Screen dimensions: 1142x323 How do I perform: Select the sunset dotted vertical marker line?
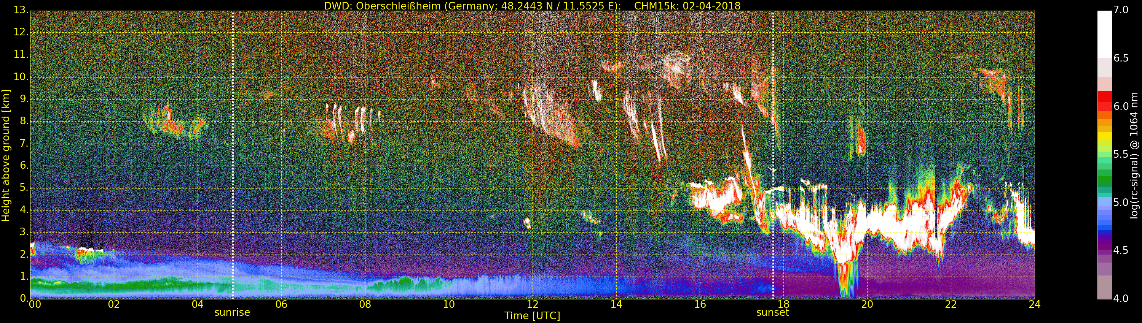tap(773, 154)
